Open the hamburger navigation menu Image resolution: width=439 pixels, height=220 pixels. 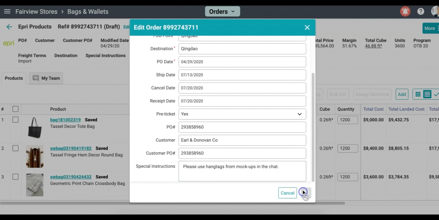[x=7, y=12]
